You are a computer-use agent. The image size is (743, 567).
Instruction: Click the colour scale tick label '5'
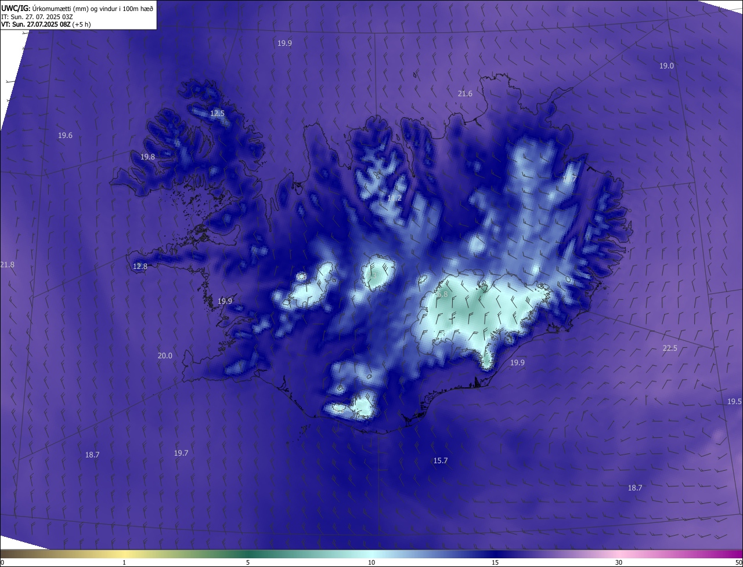[x=248, y=562]
